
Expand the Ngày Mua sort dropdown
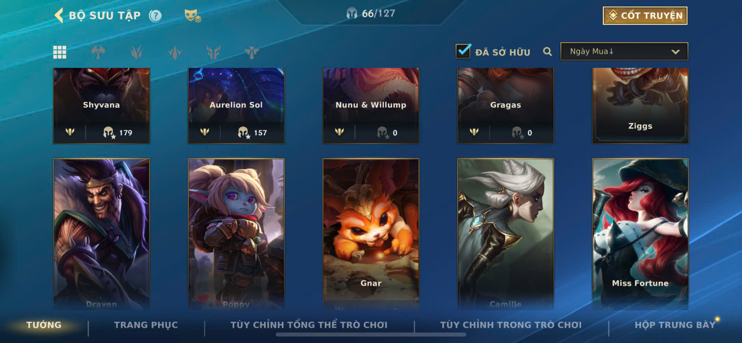pos(624,51)
